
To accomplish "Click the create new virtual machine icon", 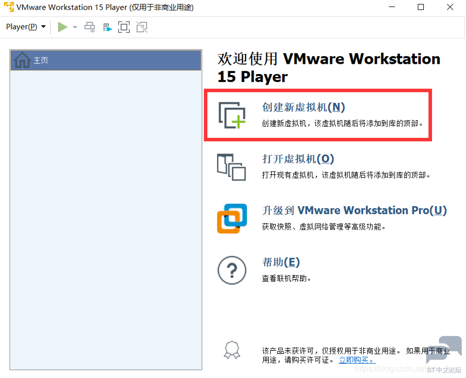I will point(232,115).
